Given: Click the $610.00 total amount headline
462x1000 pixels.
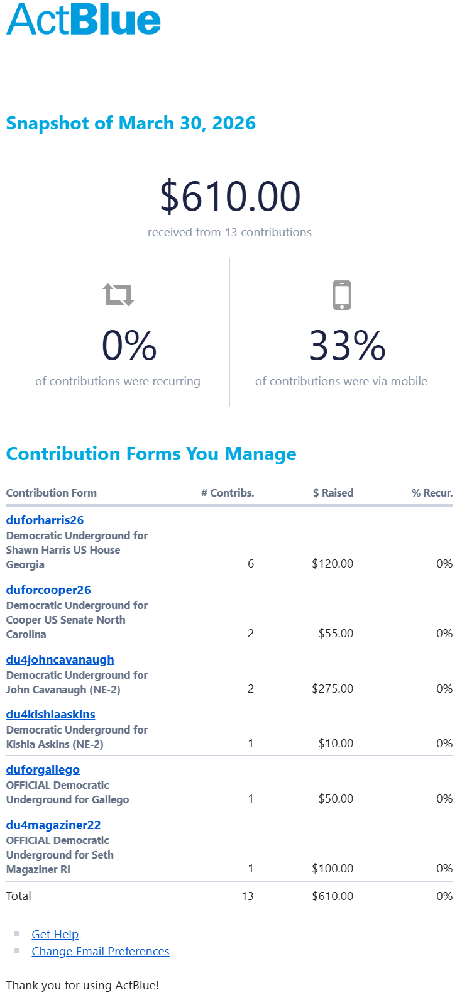Looking at the screenshot, I should click(x=230, y=196).
